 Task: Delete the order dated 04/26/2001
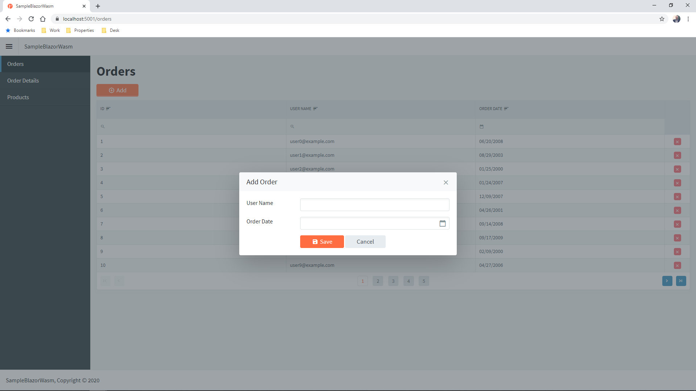[677, 210]
